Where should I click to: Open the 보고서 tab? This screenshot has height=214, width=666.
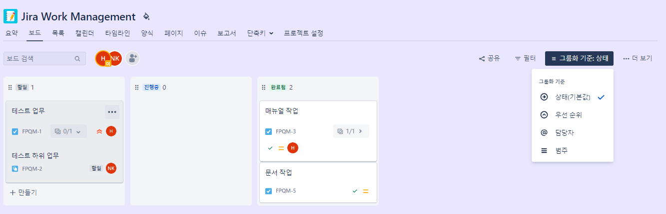click(227, 33)
